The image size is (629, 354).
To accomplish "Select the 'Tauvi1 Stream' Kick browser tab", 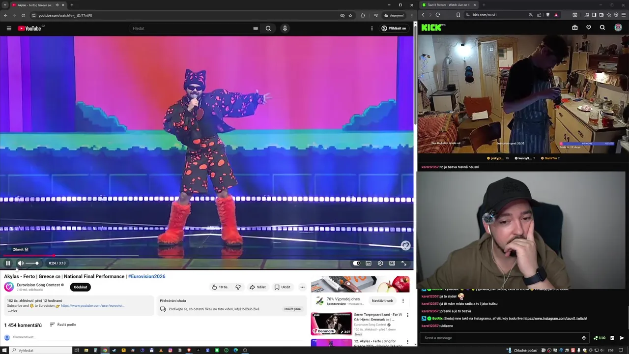I will click(x=449, y=5).
